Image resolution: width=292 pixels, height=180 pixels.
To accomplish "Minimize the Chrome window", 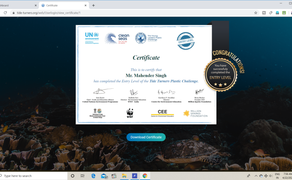I will pos(281,3).
